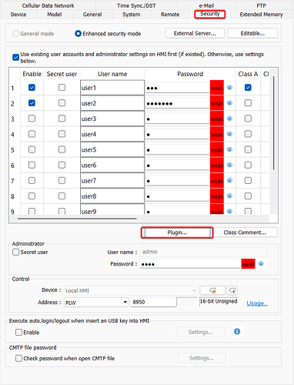Open the Plugin... button
Viewport: 294px width, 385px height.
pos(177,233)
